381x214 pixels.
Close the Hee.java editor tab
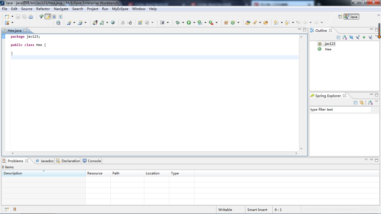25,30
